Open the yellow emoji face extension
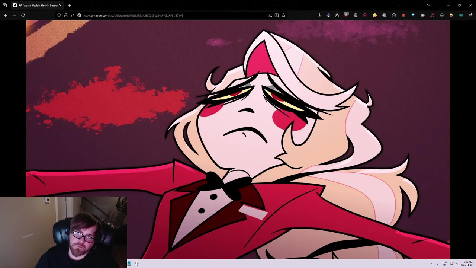Viewport: 476px width, 268px height. tap(375, 15)
